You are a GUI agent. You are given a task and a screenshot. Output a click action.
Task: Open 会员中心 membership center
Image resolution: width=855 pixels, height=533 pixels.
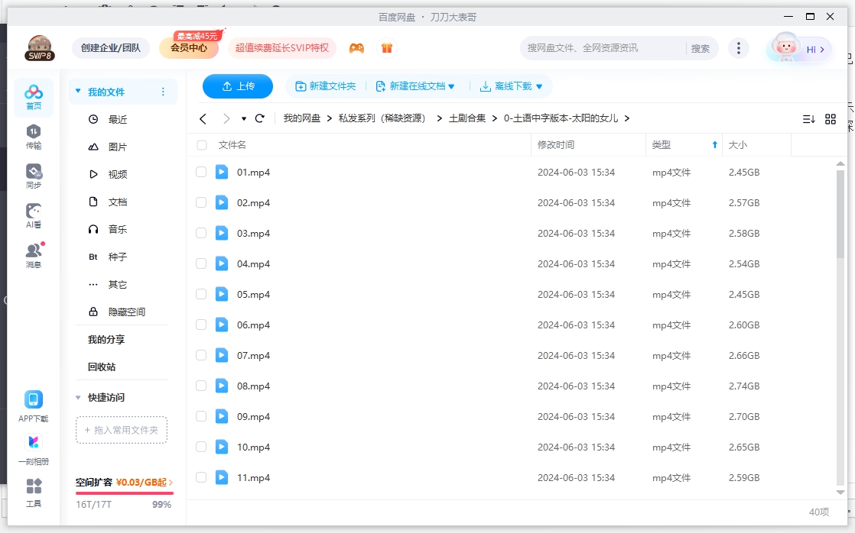tap(190, 47)
